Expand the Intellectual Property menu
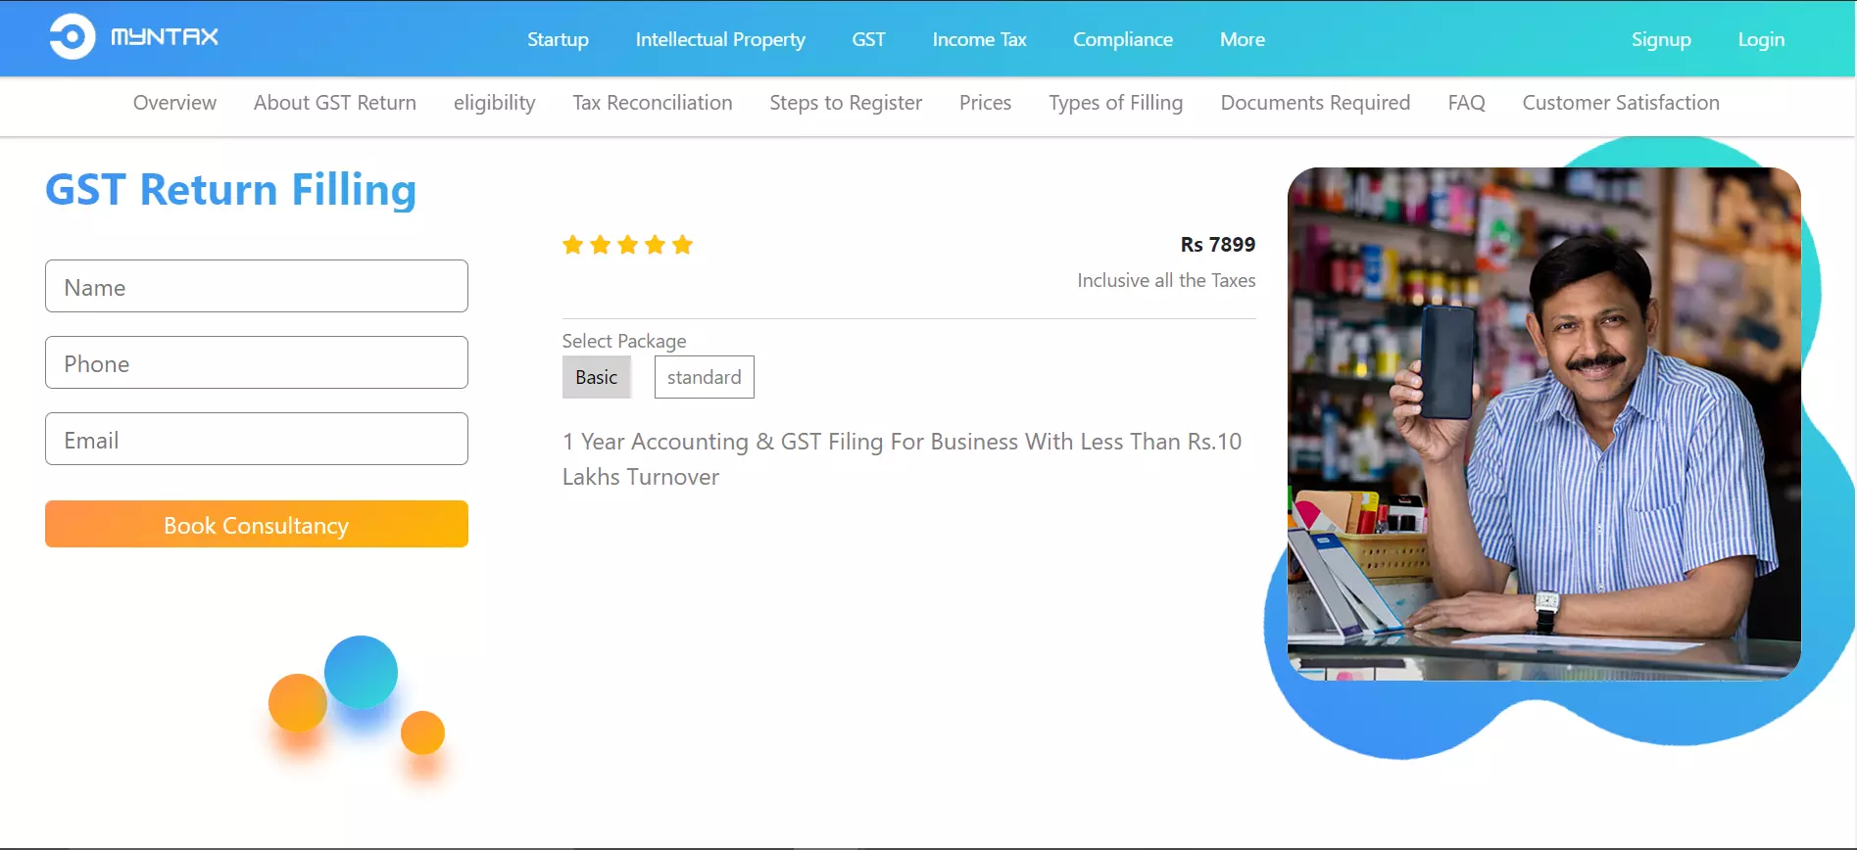The width and height of the screenshot is (1857, 850). tap(720, 39)
